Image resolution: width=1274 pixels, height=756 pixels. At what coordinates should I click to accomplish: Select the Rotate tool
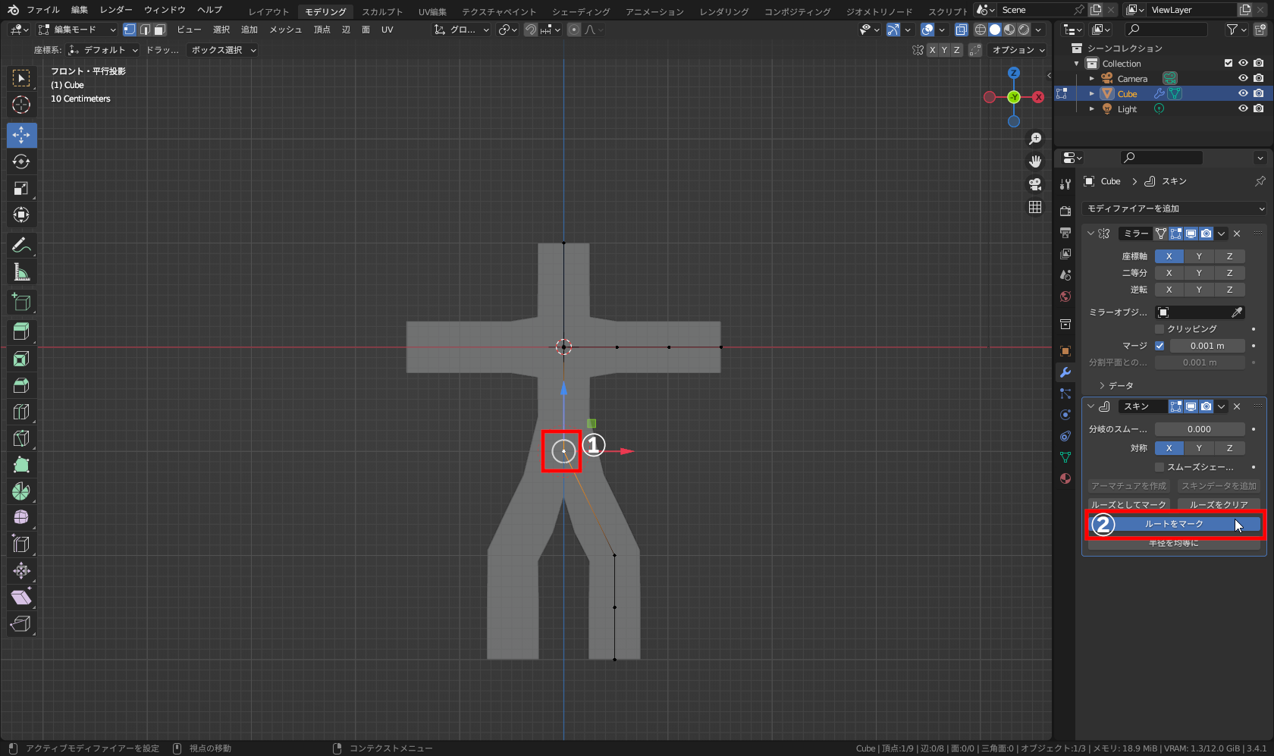click(21, 162)
